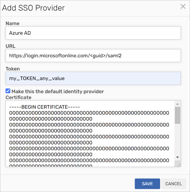This screenshot has width=190, height=192.
Task: Click the Certificate label
Action: 19,97
